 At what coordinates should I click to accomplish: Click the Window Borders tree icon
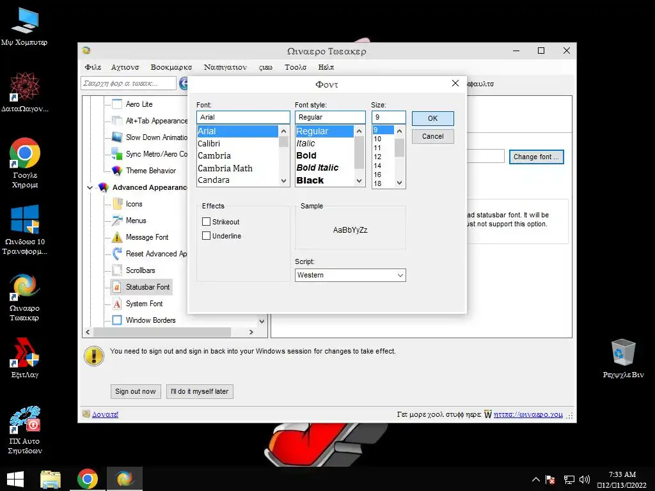click(x=118, y=320)
